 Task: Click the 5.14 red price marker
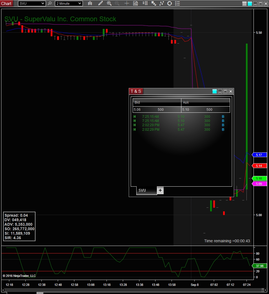coord(259,166)
